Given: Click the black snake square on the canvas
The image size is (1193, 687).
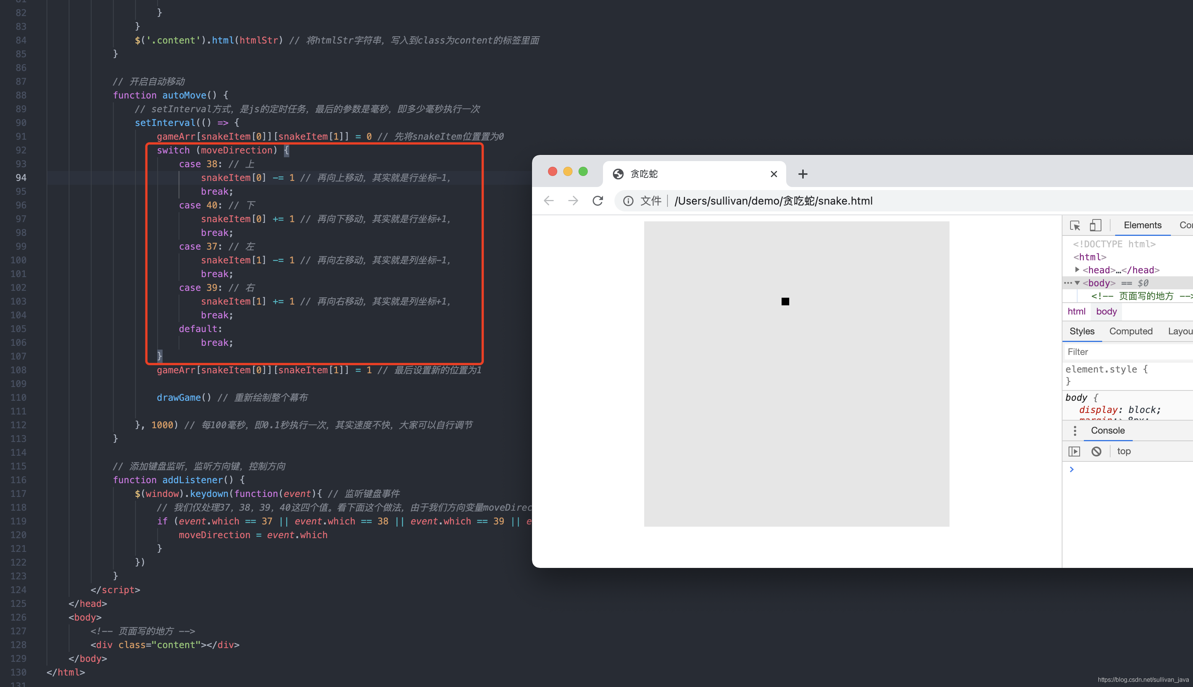Looking at the screenshot, I should pyautogui.click(x=785, y=302).
